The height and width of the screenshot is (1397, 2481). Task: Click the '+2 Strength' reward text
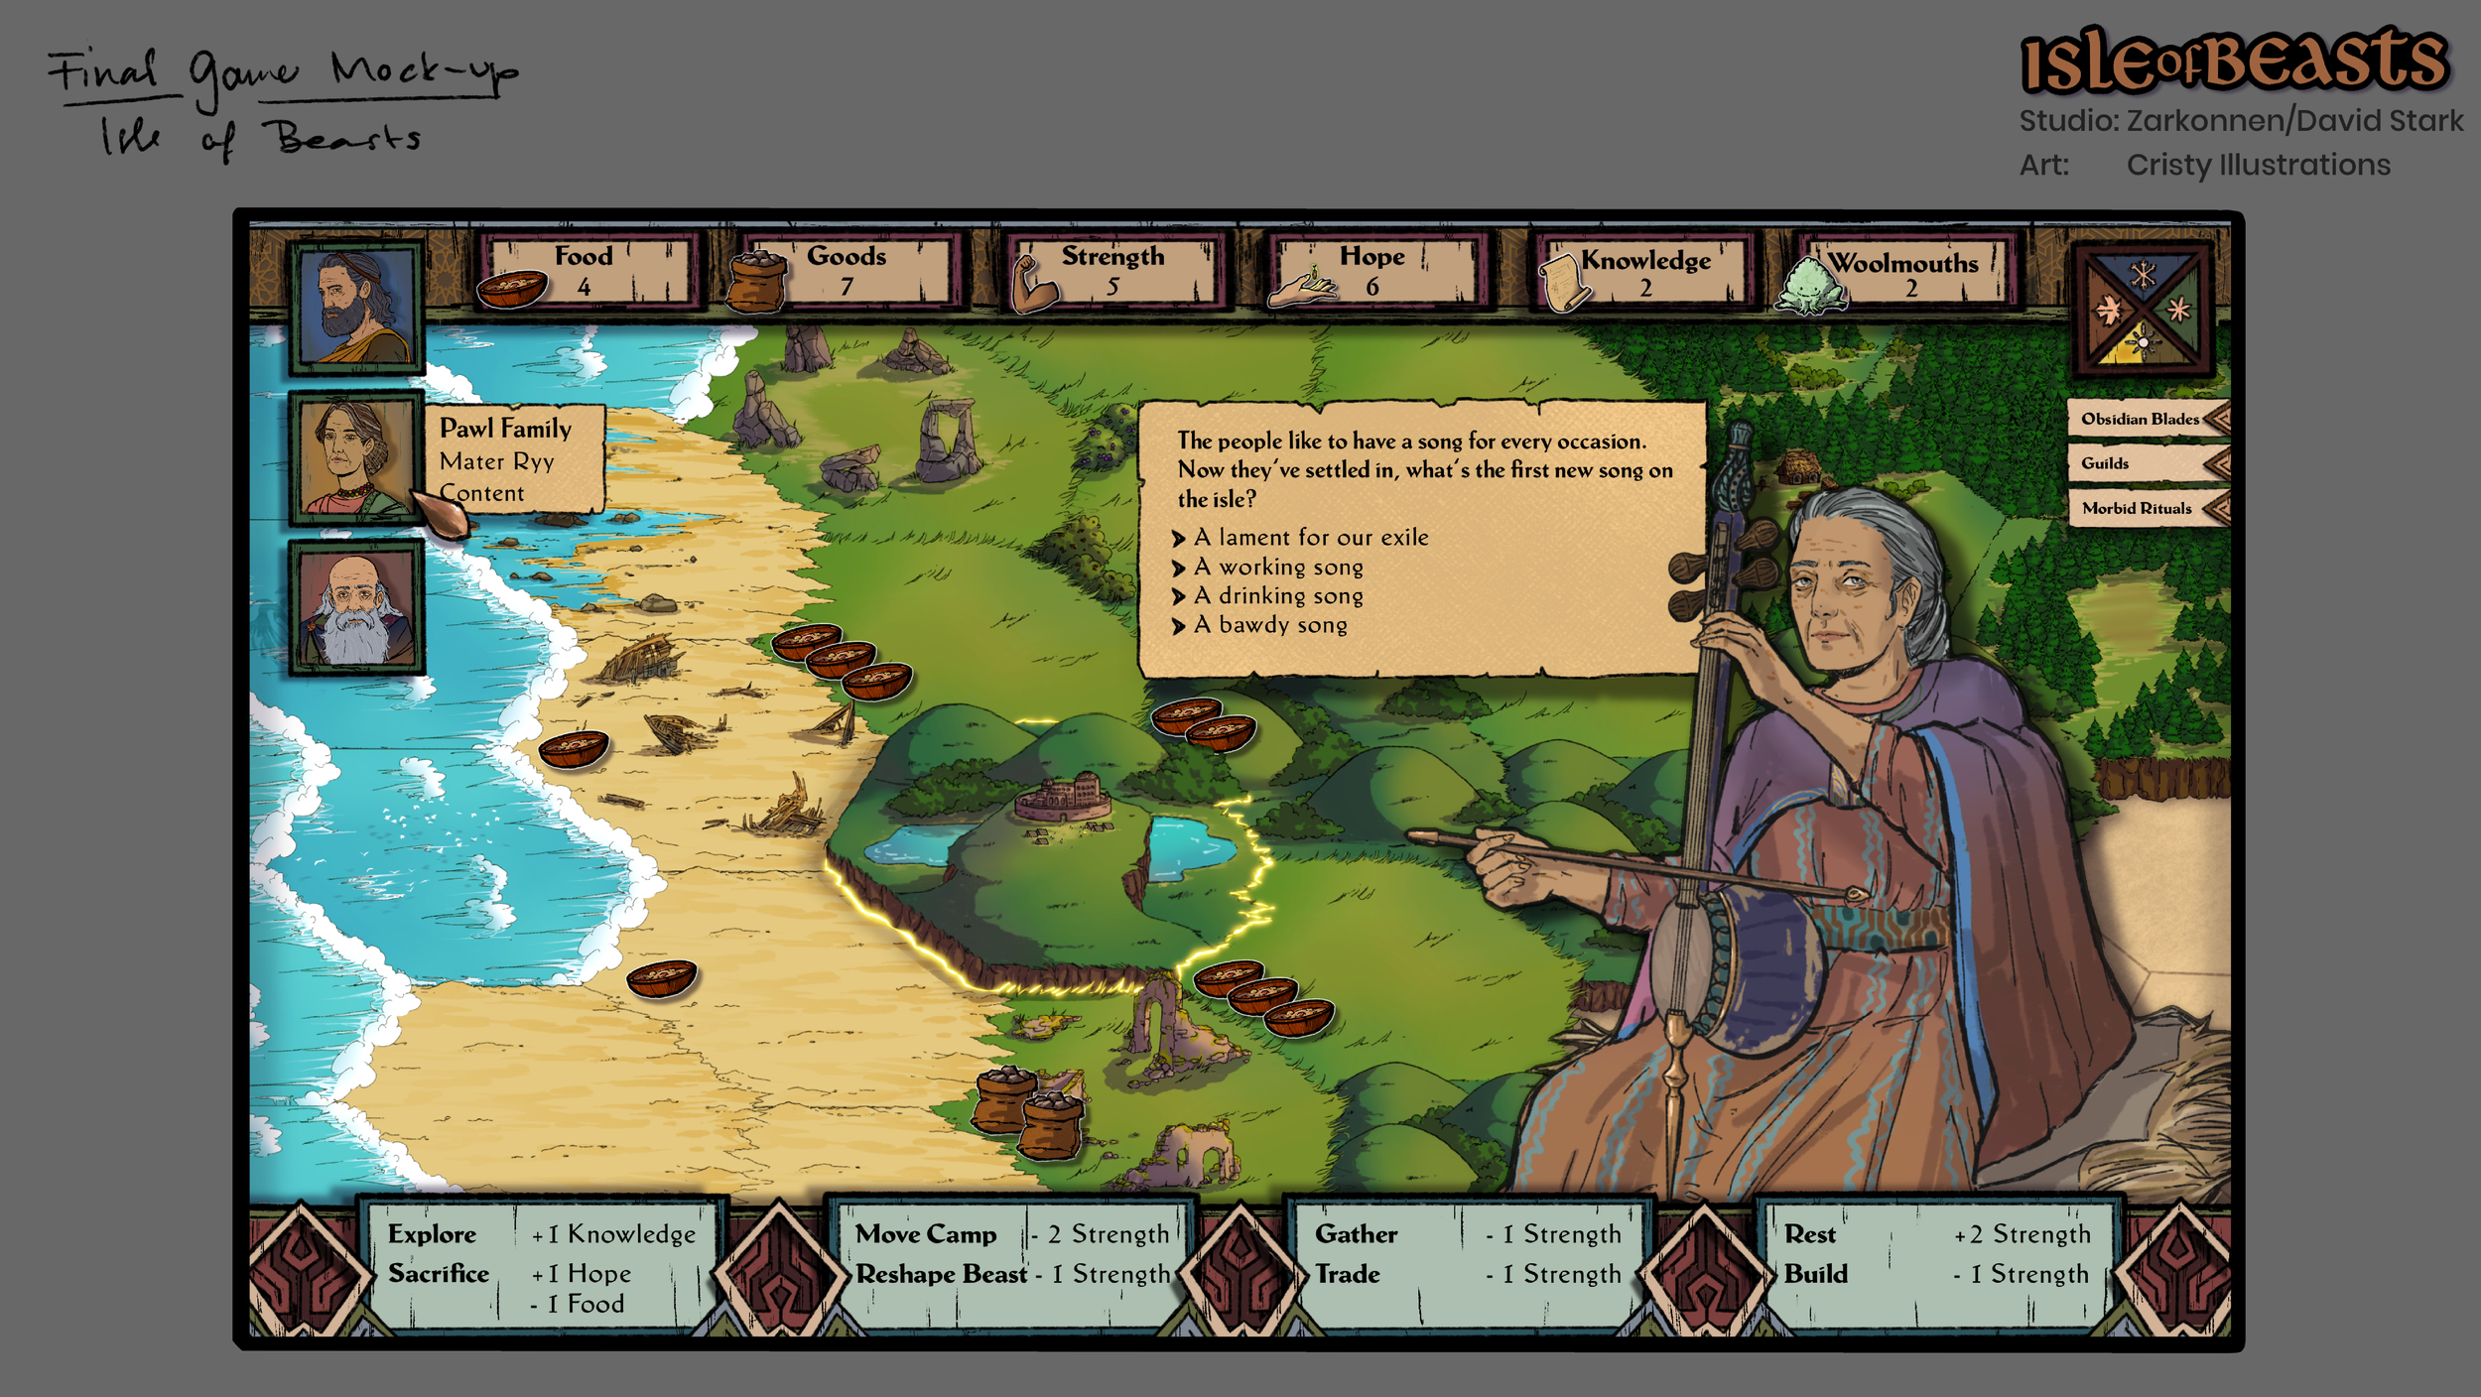[x=2023, y=1234]
